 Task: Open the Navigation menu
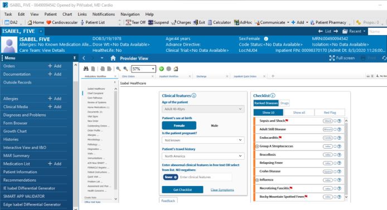[130, 14]
